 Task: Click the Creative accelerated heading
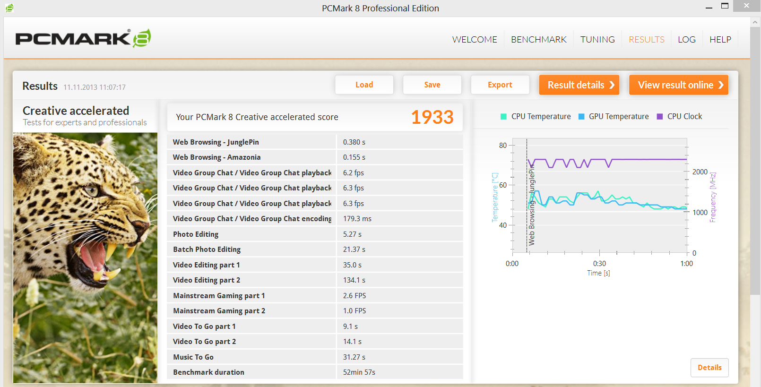click(76, 111)
